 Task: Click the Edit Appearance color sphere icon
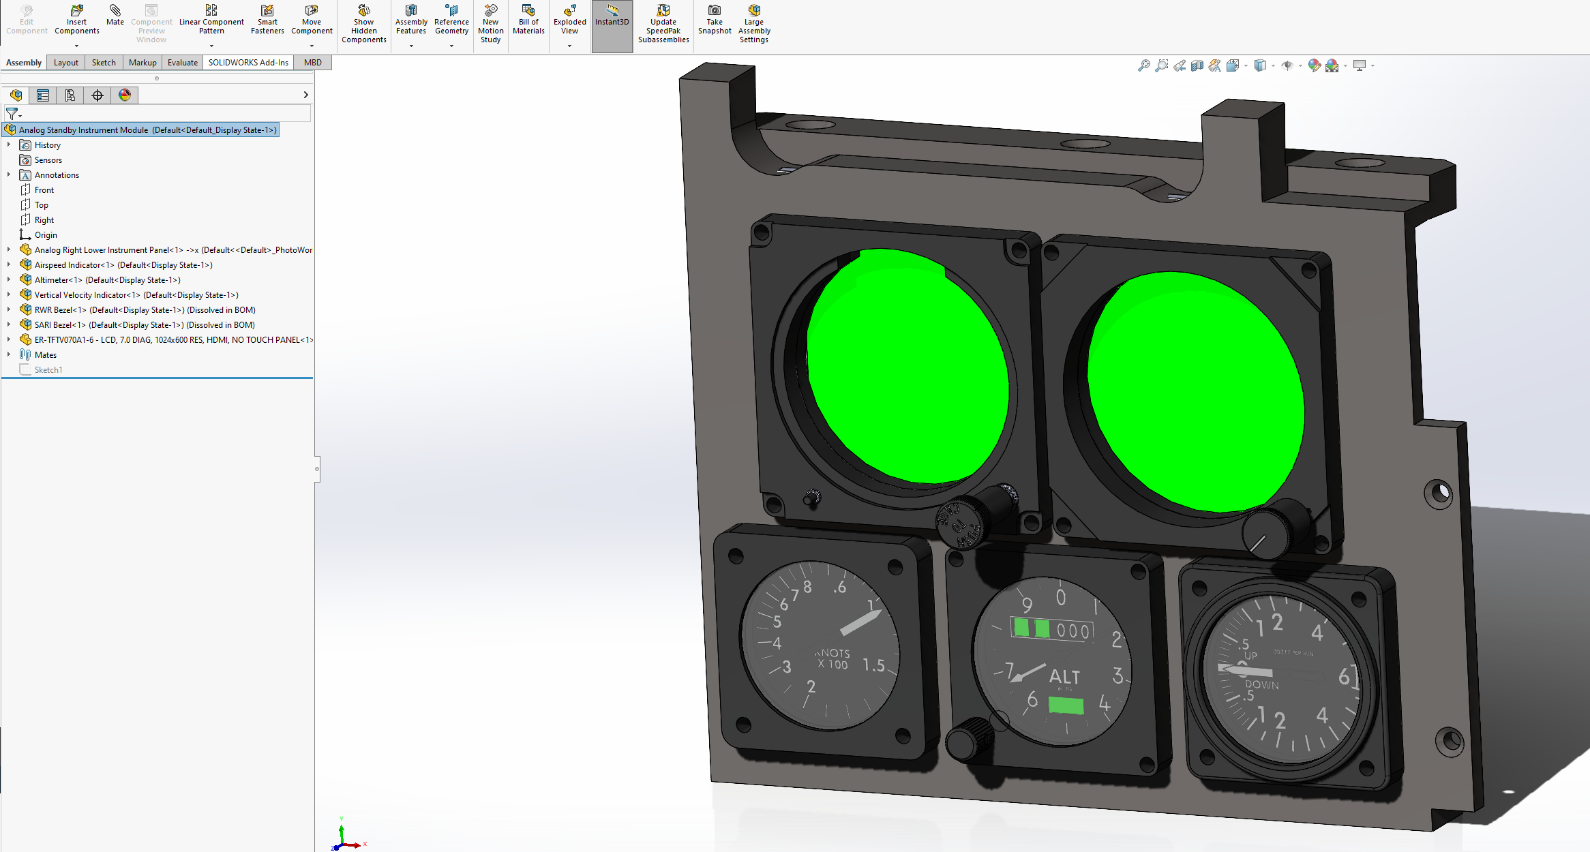(1313, 65)
